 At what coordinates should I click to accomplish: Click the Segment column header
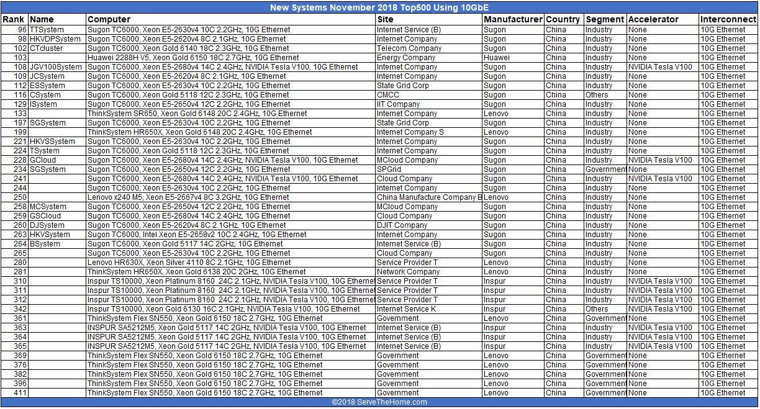point(605,19)
